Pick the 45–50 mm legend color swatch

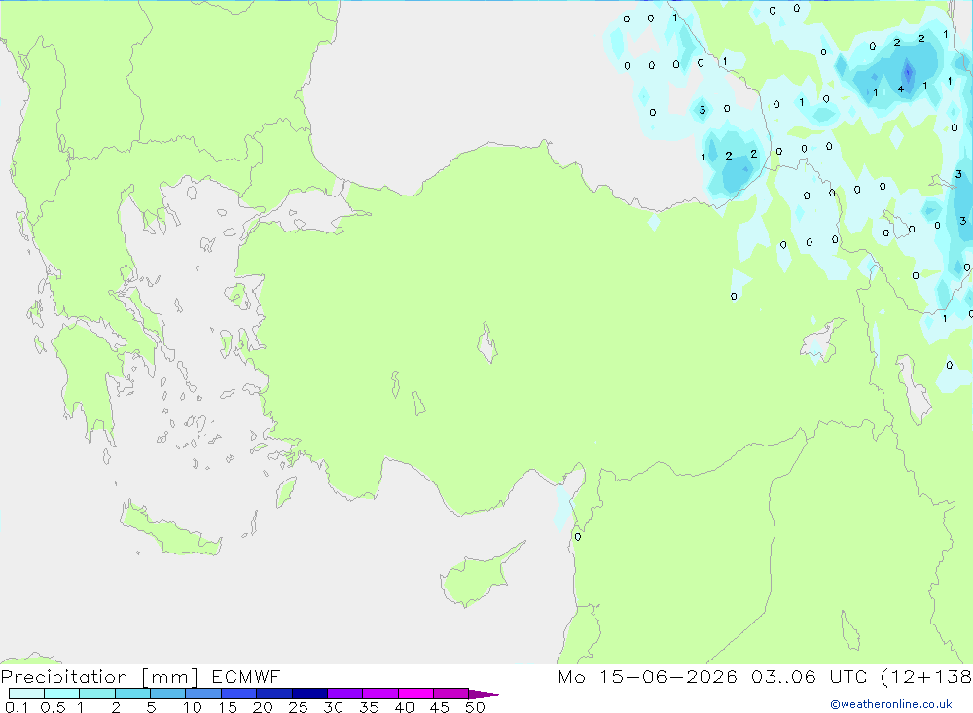[x=451, y=694]
